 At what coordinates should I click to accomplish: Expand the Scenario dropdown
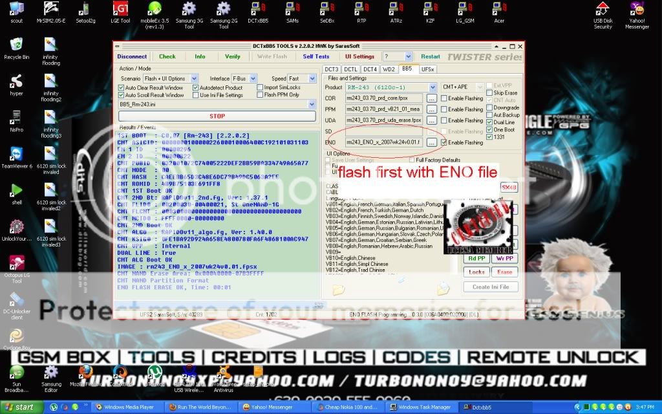click(x=195, y=78)
